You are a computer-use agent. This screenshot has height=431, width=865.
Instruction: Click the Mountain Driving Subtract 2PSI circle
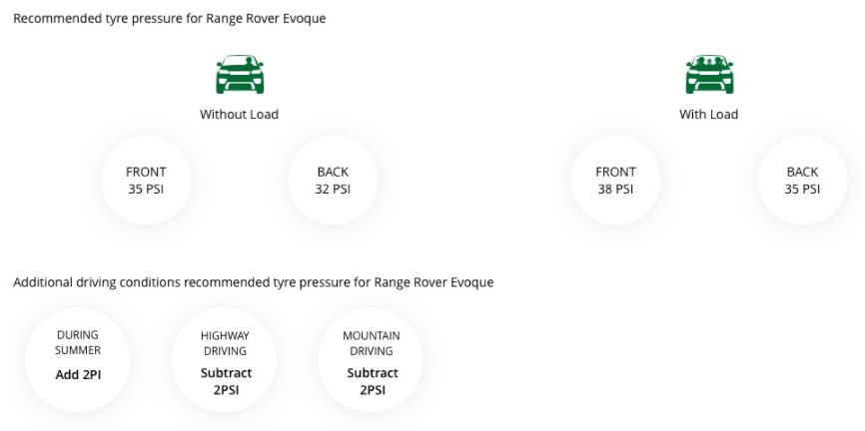(x=371, y=360)
